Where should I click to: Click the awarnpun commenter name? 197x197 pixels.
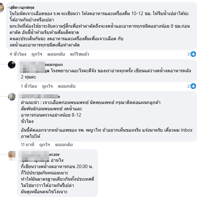pos(41,65)
